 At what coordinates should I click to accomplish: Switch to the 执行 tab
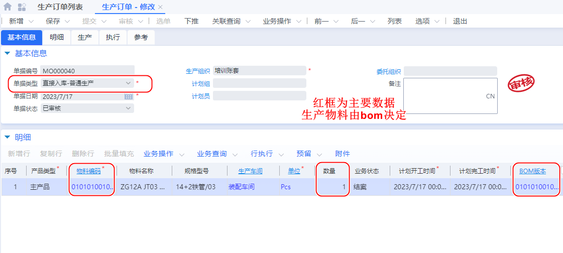click(x=113, y=37)
